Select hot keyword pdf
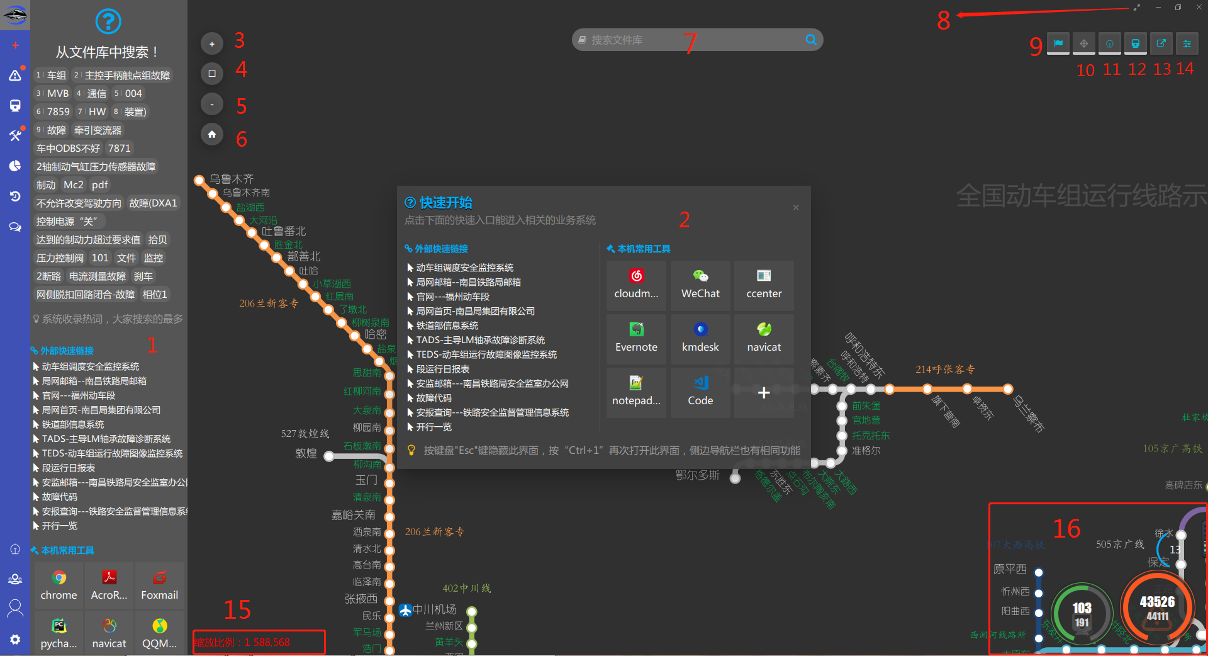 [100, 185]
